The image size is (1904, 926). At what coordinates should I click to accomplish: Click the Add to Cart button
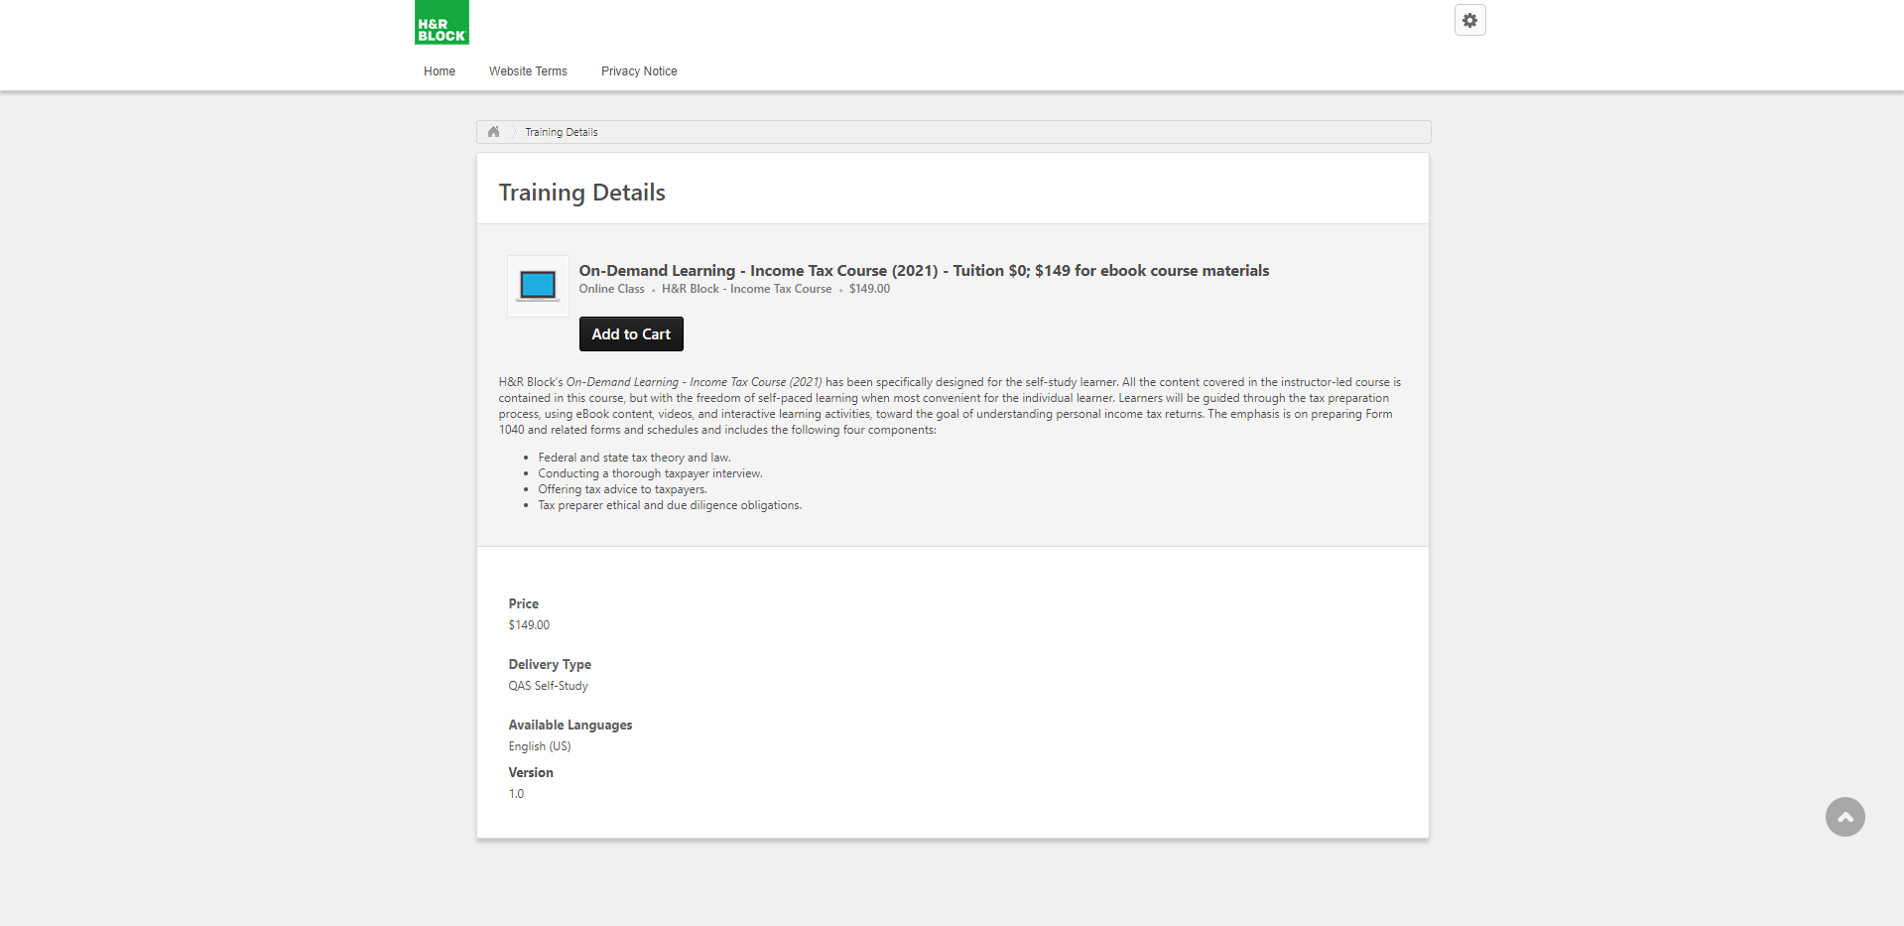pyautogui.click(x=631, y=334)
